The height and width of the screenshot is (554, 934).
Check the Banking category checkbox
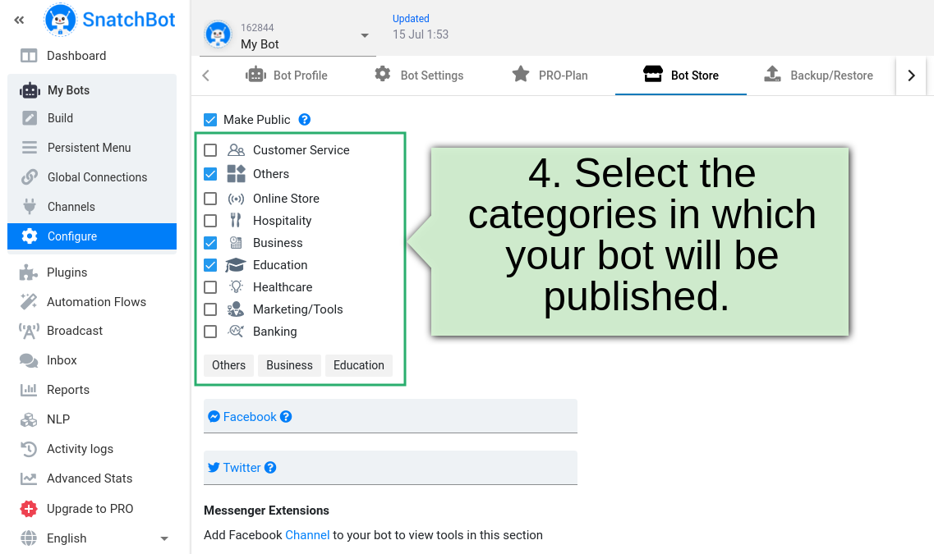click(210, 332)
